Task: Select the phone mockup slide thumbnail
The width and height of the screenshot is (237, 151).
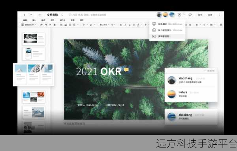Action: (x=34, y=54)
